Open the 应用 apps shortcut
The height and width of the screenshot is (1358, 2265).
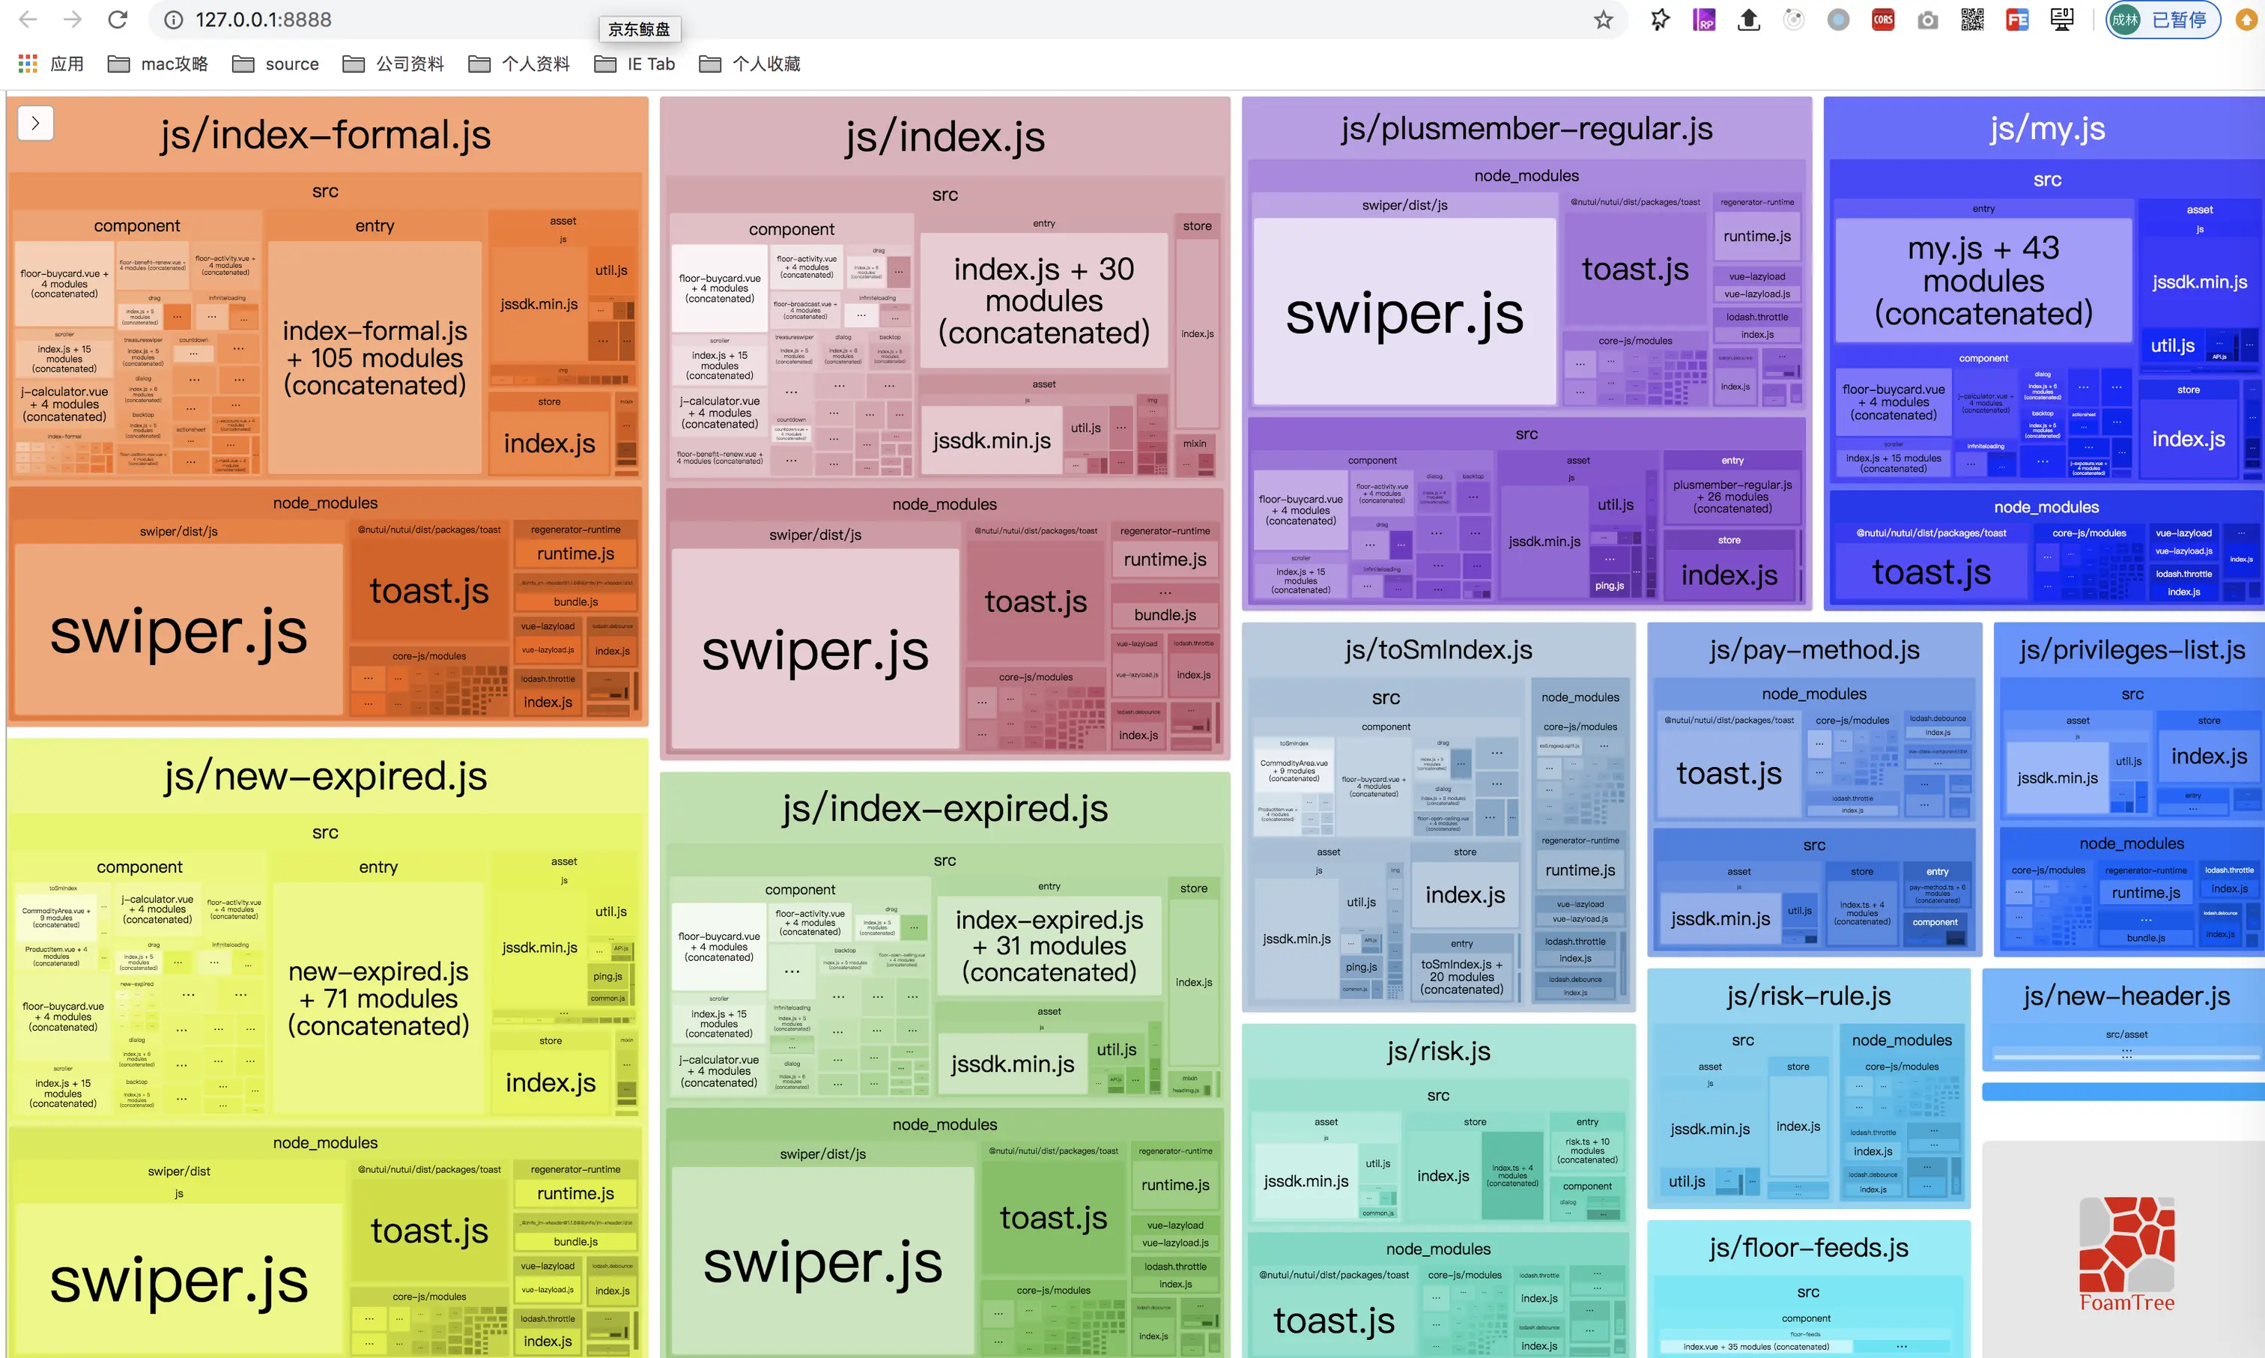tap(51, 64)
